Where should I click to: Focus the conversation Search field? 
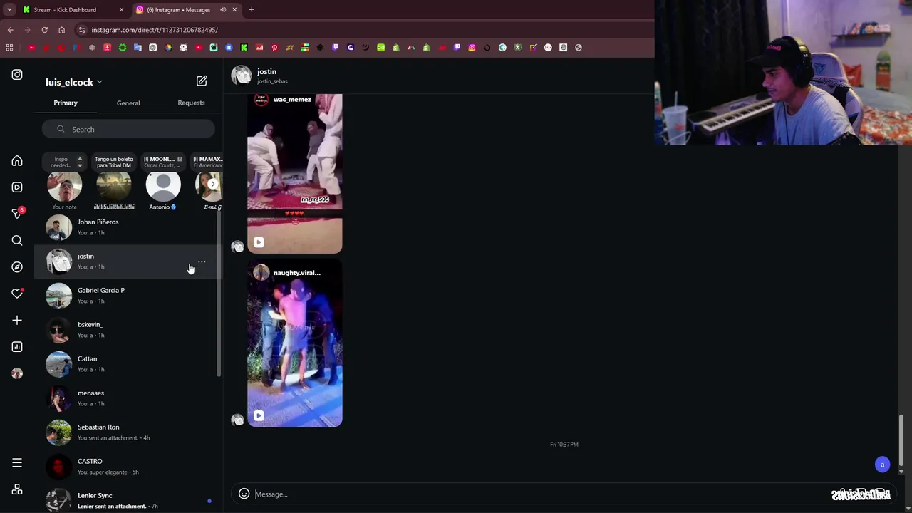(x=128, y=129)
